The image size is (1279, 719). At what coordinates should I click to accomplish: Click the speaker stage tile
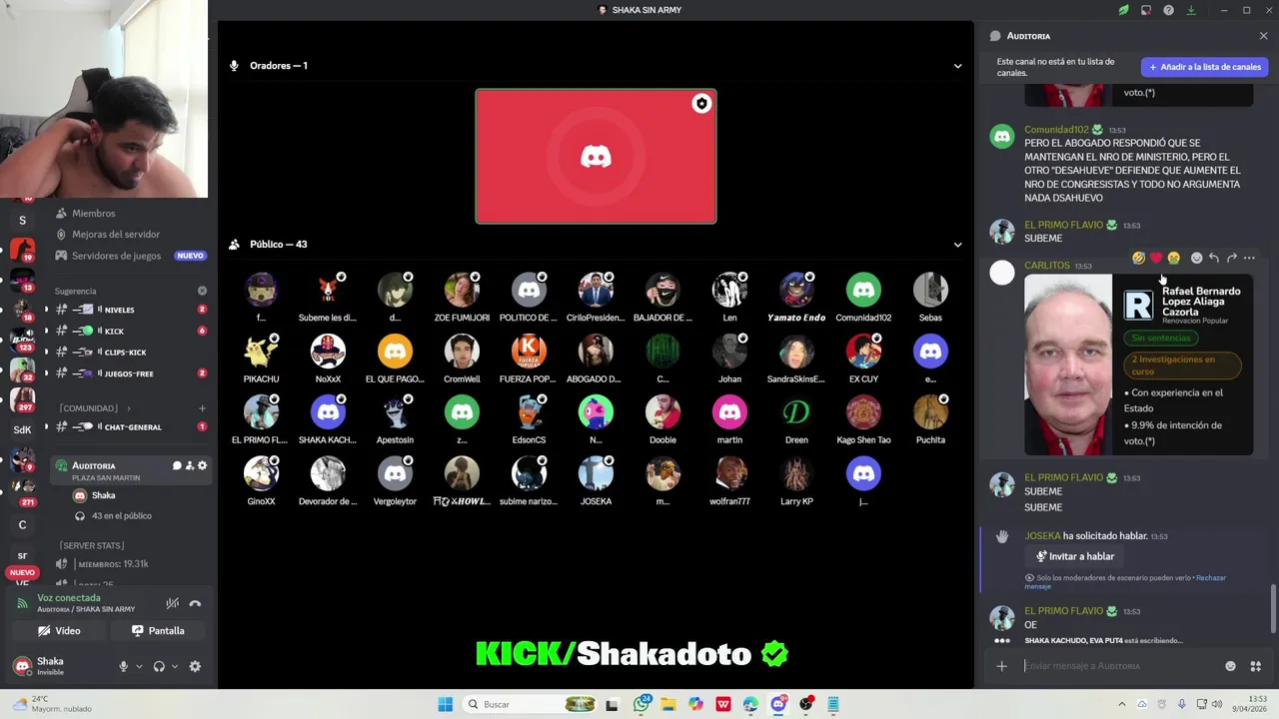[596, 157]
